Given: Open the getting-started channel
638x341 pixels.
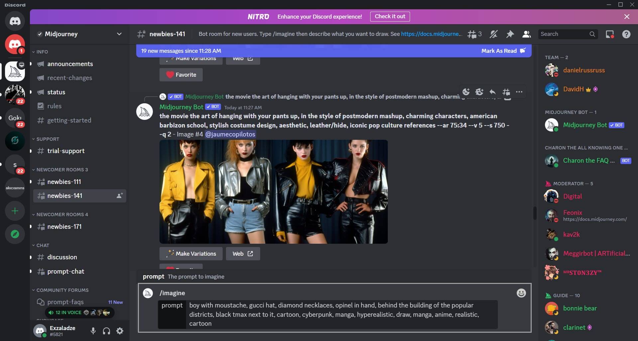Looking at the screenshot, I should [x=80, y=120].
